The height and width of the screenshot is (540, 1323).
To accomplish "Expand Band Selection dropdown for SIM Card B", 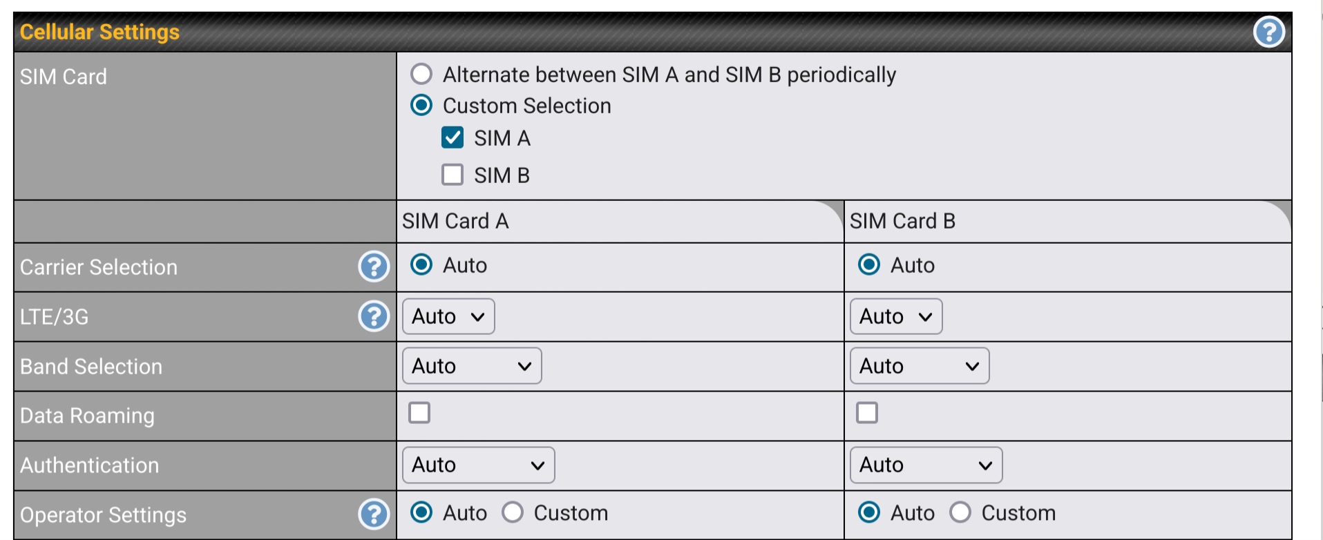I will (x=920, y=366).
